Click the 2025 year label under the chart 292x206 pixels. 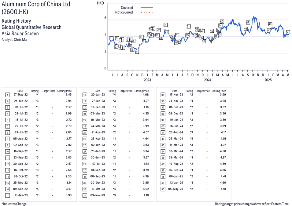(x=268, y=80)
